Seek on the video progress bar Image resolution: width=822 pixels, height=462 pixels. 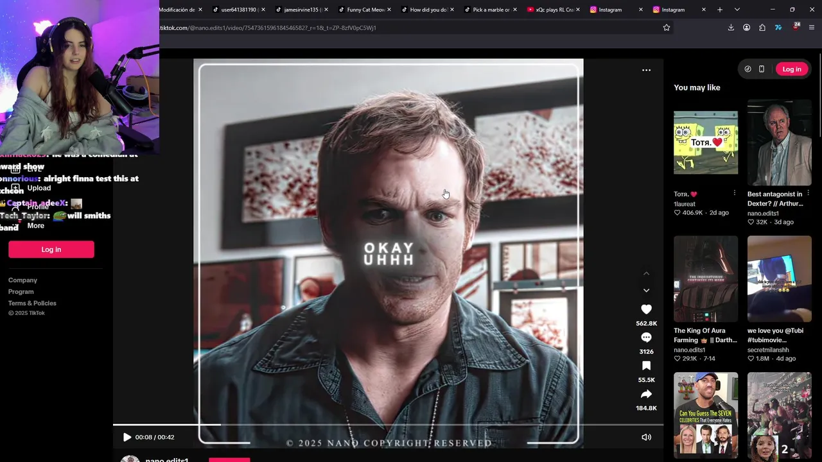(x=388, y=424)
